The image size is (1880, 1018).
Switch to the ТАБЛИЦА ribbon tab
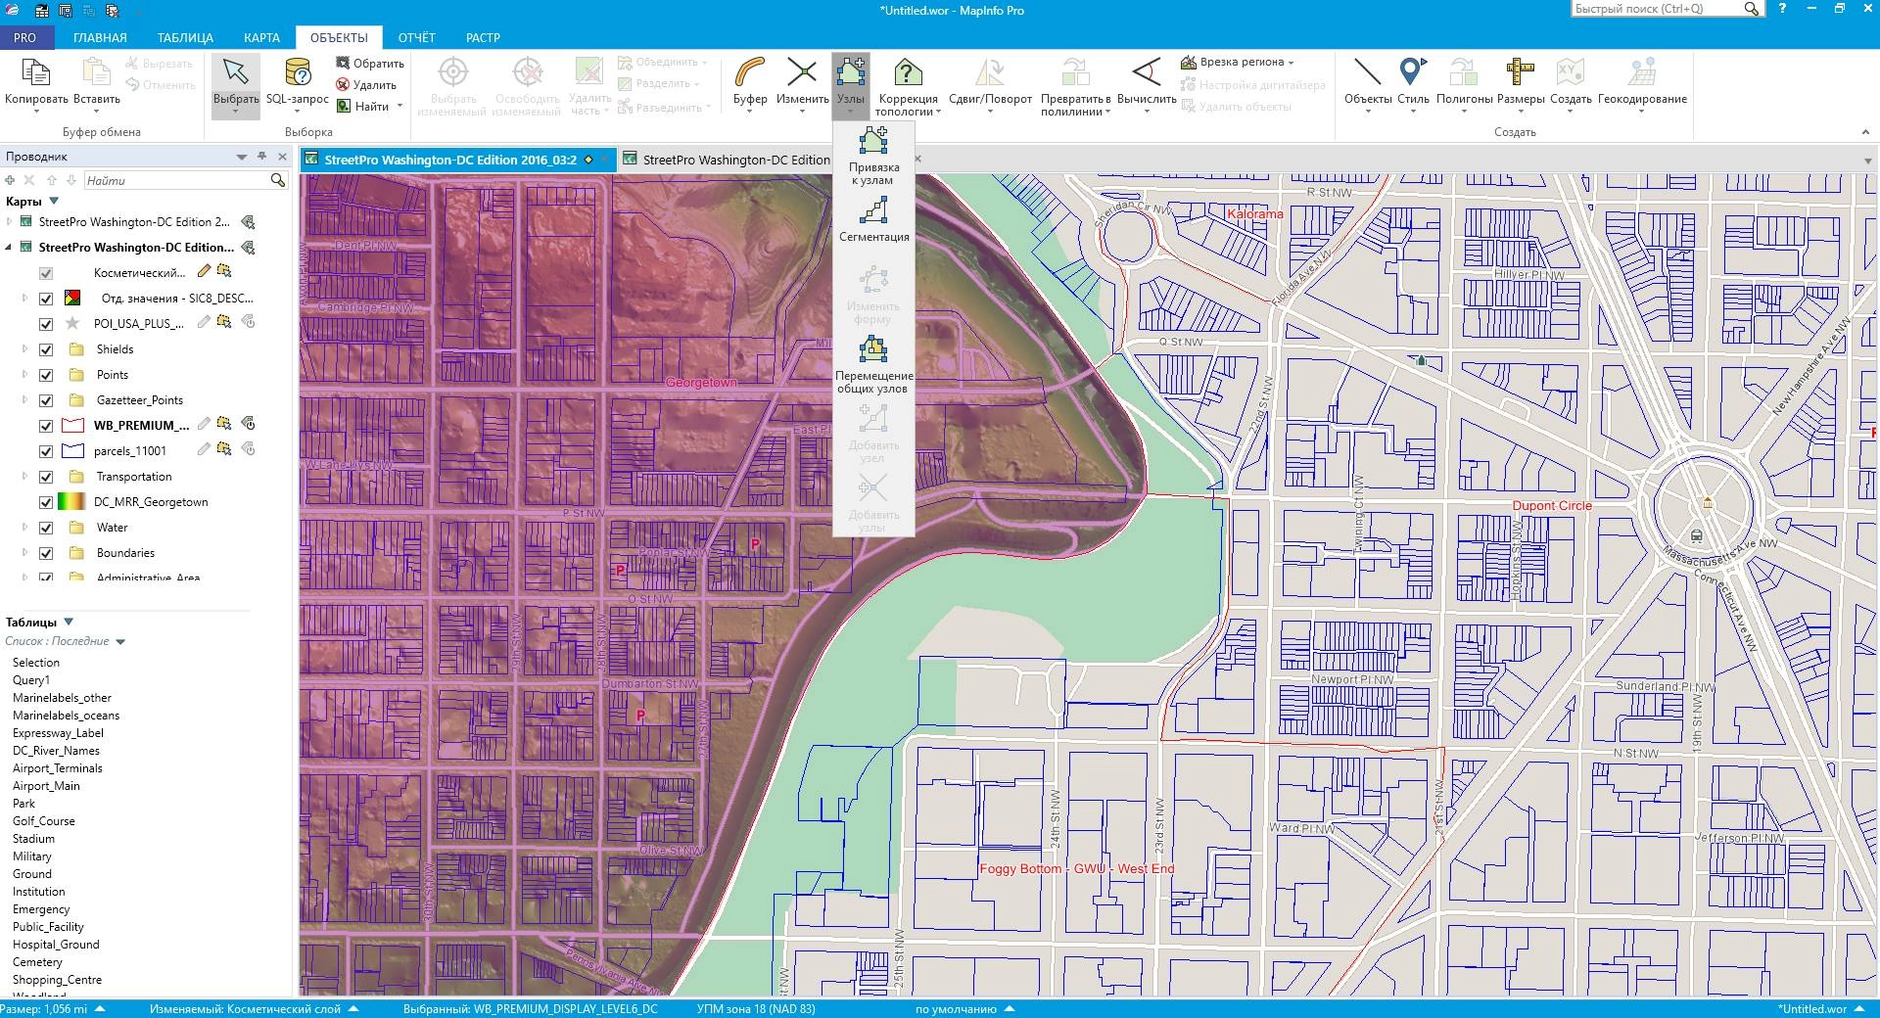point(185,37)
